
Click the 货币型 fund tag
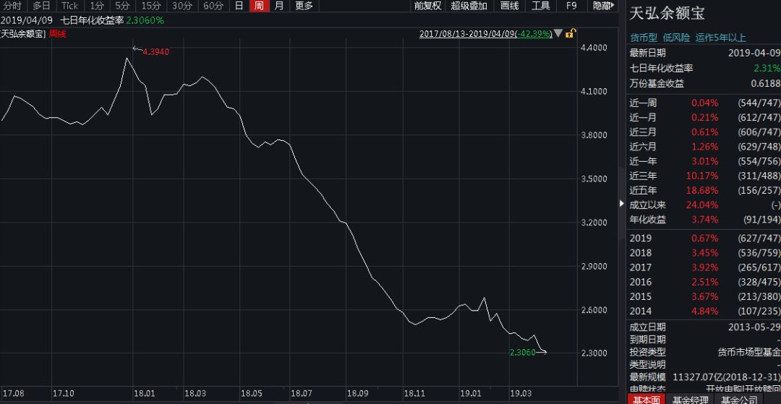coord(644,38)
